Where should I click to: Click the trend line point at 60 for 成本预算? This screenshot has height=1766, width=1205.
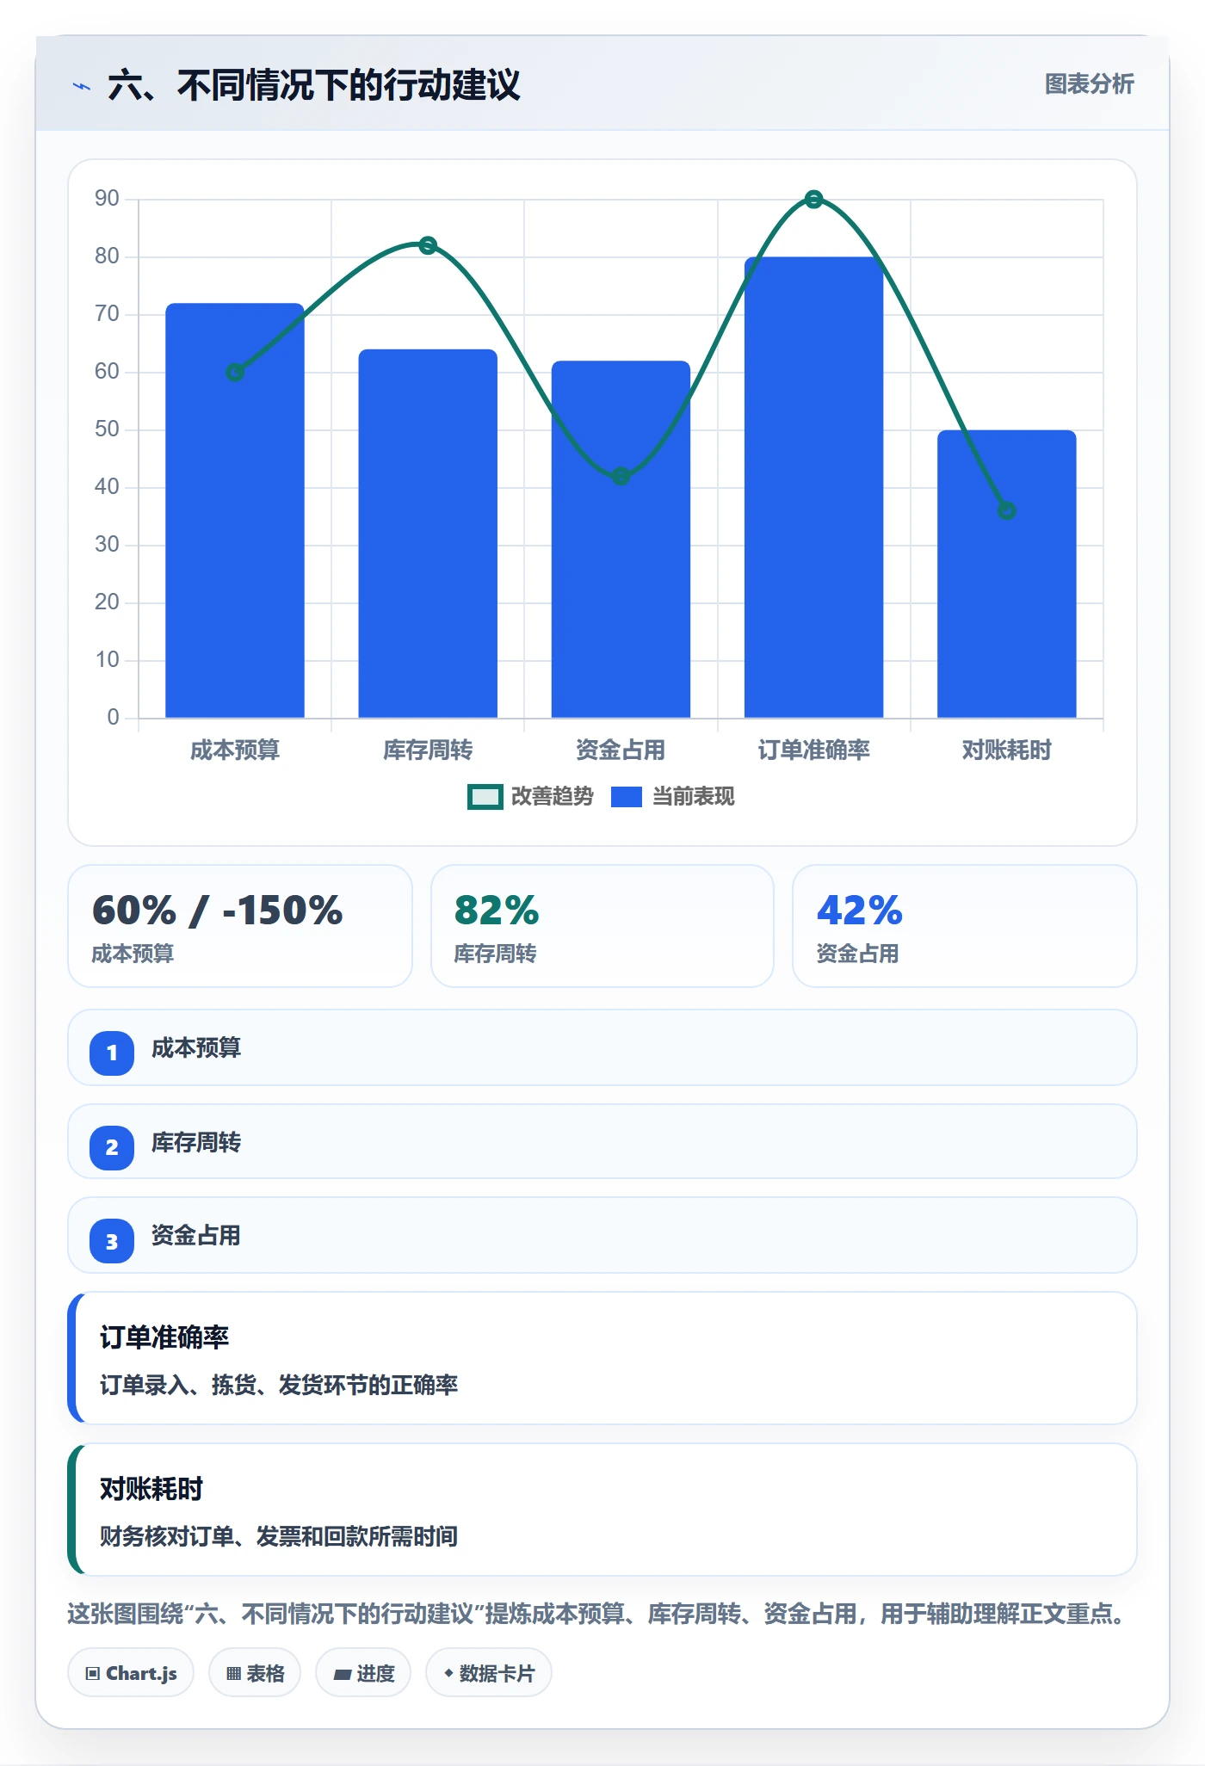235,373
